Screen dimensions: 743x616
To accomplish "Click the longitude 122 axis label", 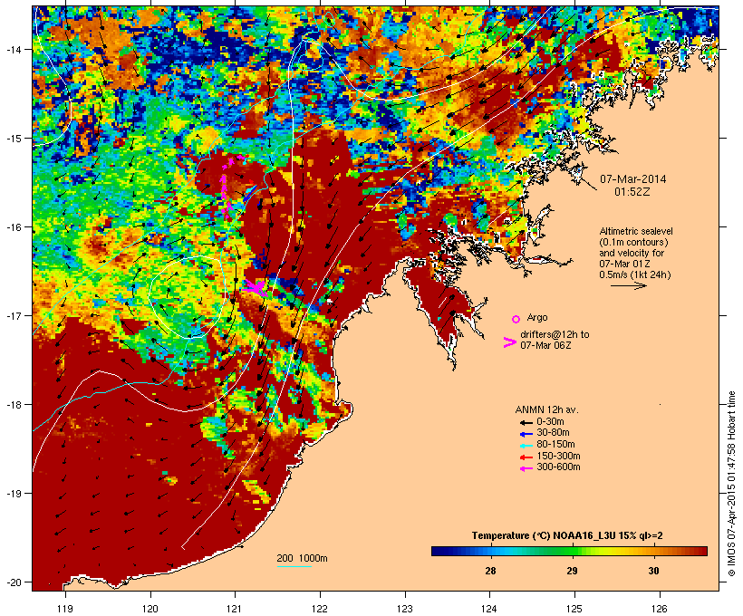I will [x=320, y=609].
